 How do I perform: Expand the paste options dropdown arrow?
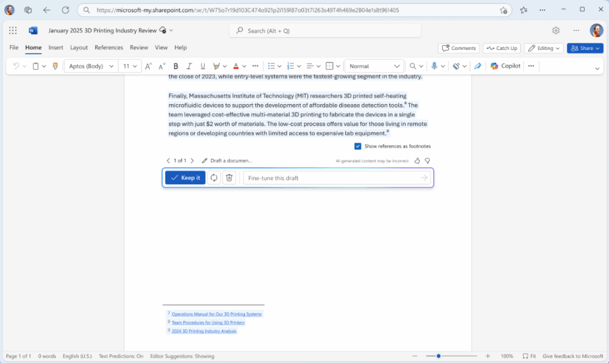point(44,67)
